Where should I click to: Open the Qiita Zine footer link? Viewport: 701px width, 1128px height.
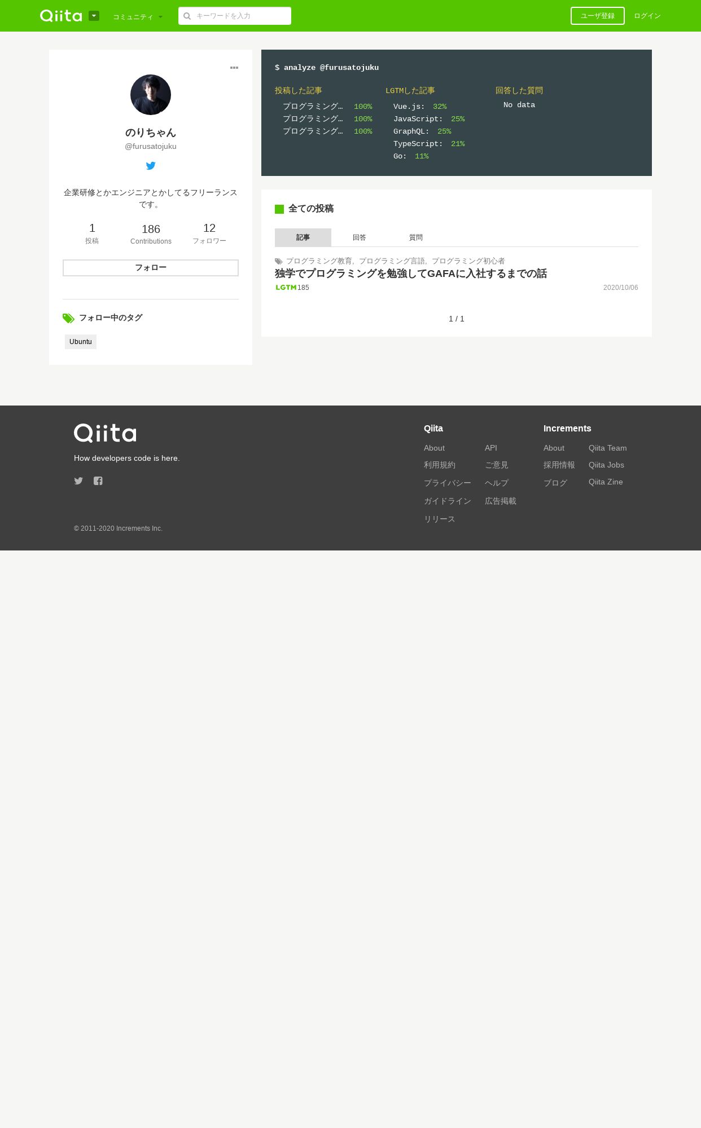606,482
